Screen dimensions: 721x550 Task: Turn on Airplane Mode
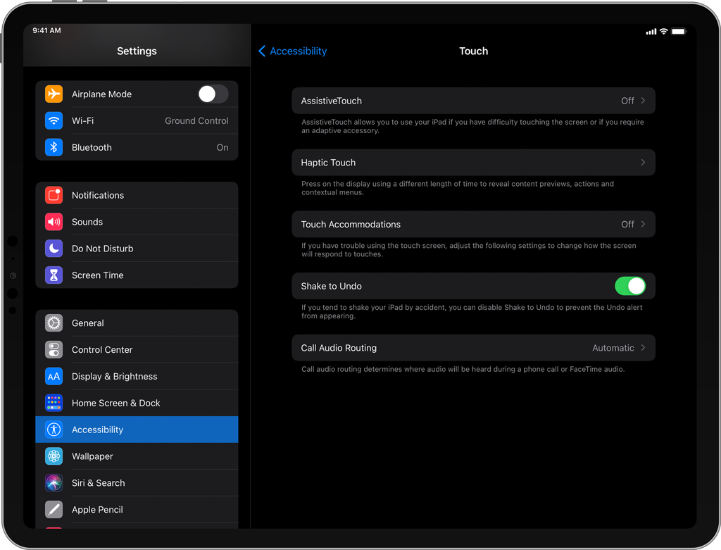(x=213, y=94)
